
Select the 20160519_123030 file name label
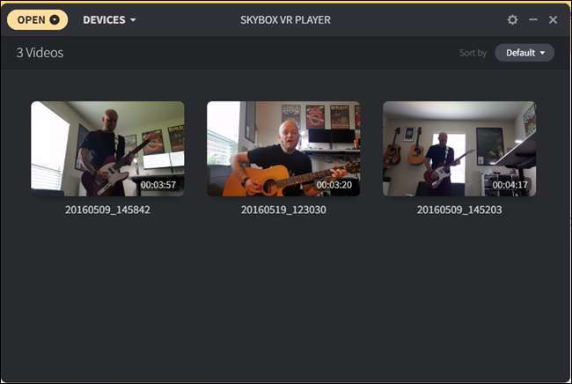(x=283, y=210)
